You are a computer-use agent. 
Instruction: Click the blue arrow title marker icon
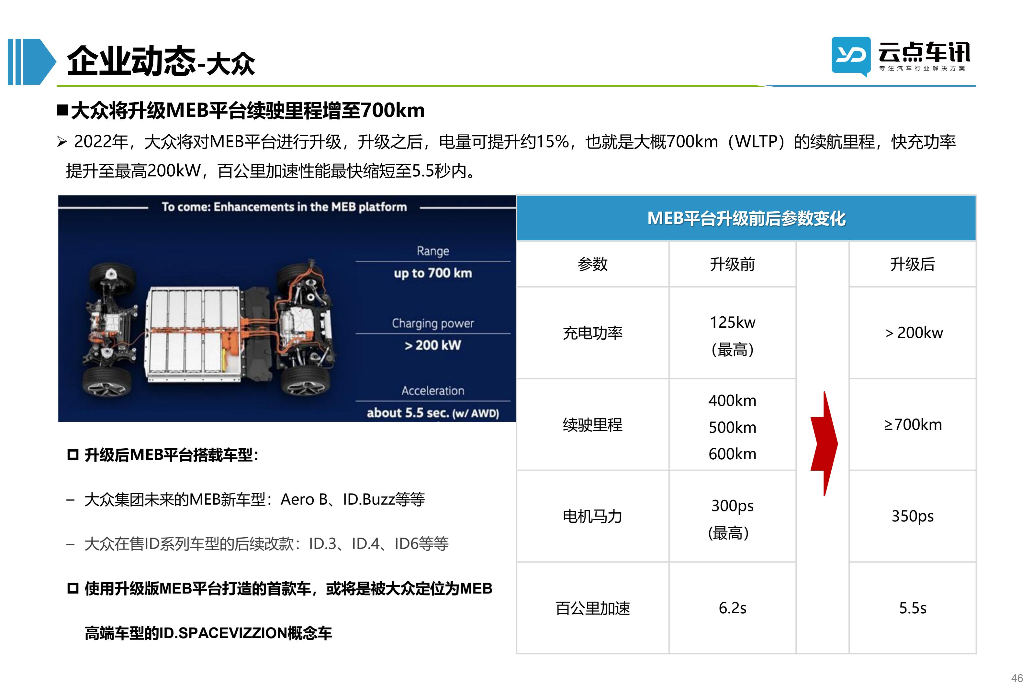(x=32, y=61)
